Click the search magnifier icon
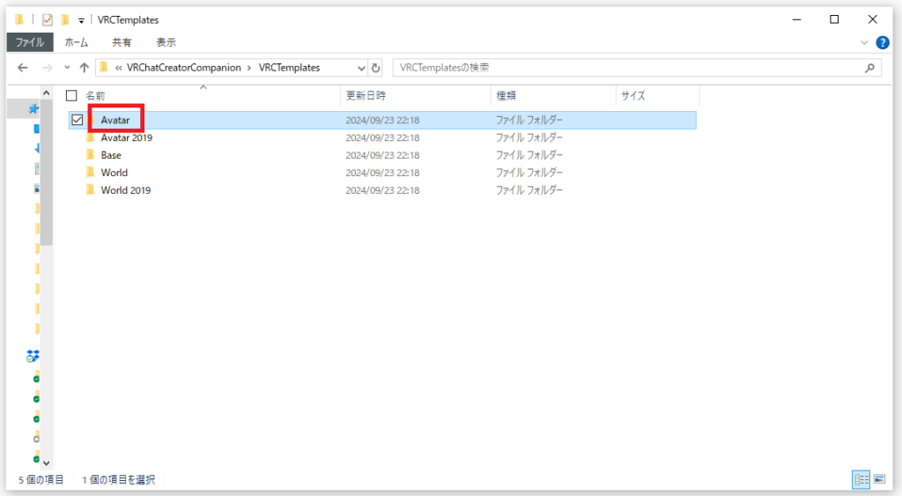902x496 pixels. (x=869, y=68)
